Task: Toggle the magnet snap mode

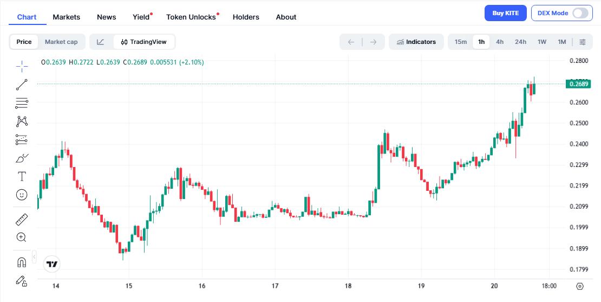Action: 22,262
